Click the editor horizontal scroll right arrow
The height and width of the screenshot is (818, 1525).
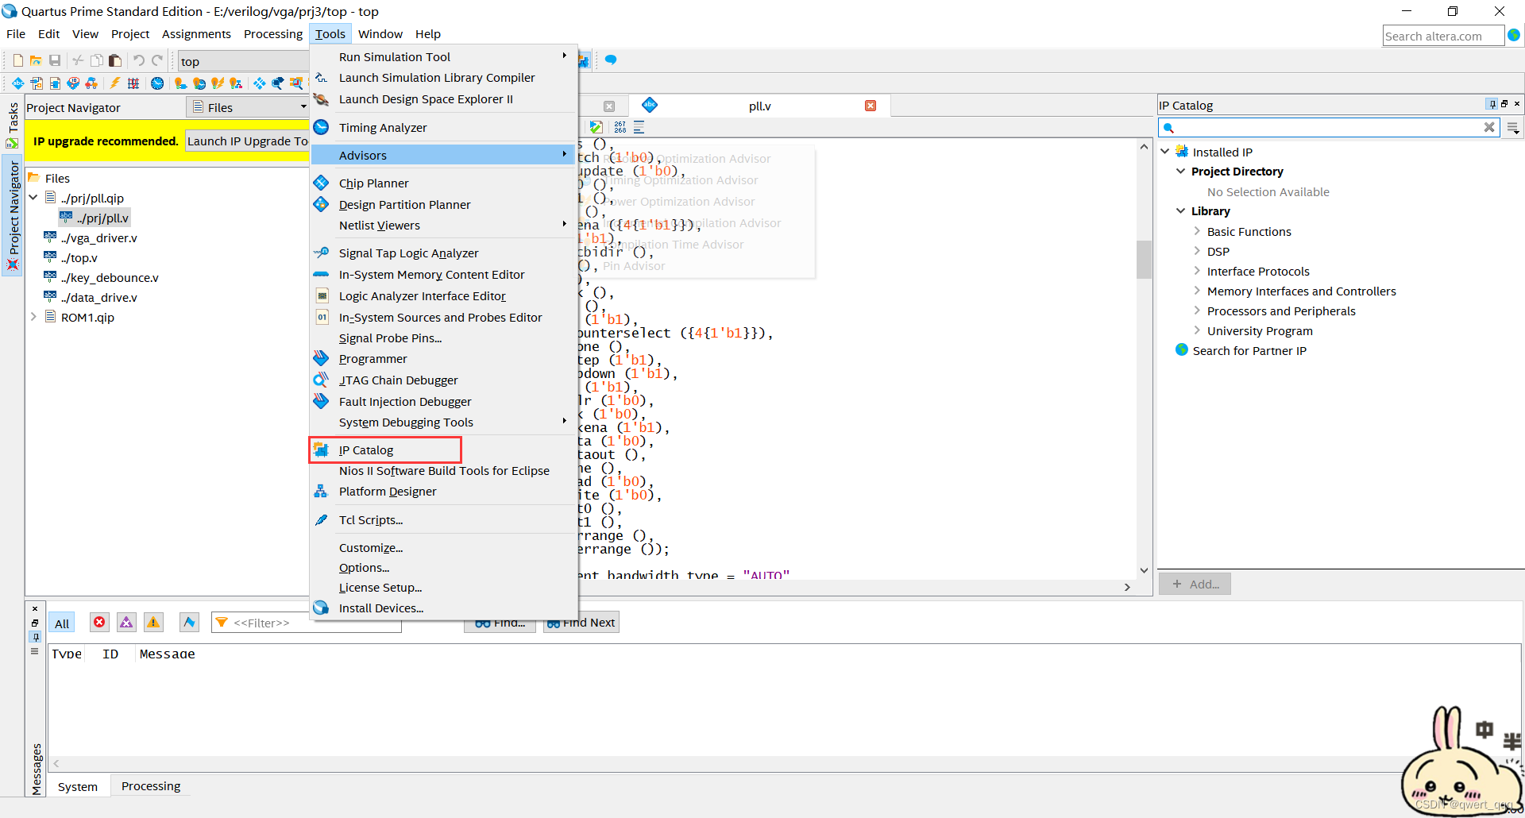click(1127, 587)
